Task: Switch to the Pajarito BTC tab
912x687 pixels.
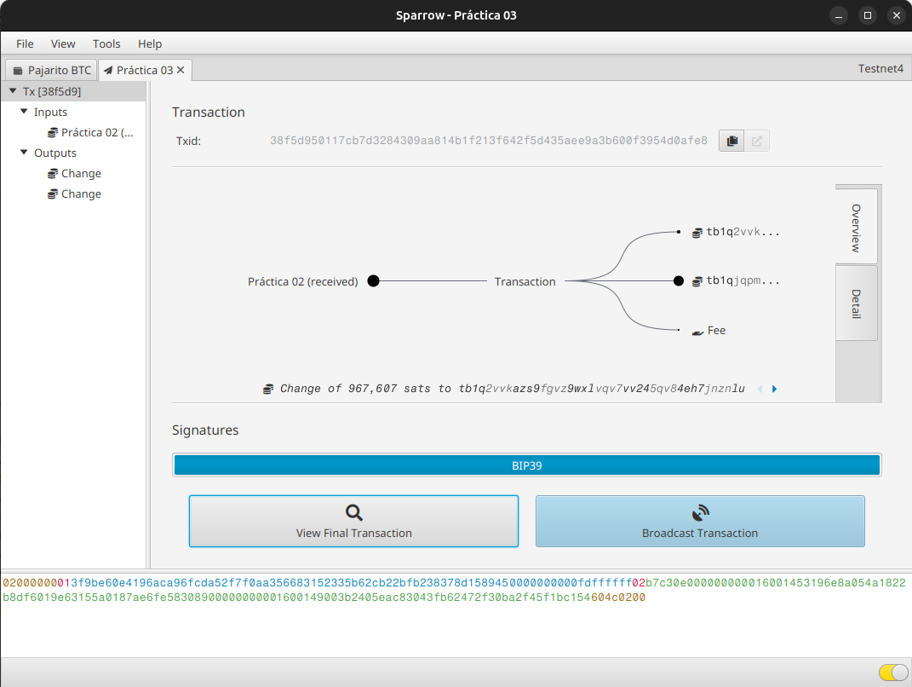Action: pyautogui.click(x=52, y=70)
